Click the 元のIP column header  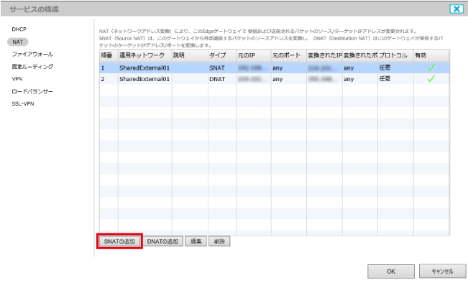coord(254,55)
